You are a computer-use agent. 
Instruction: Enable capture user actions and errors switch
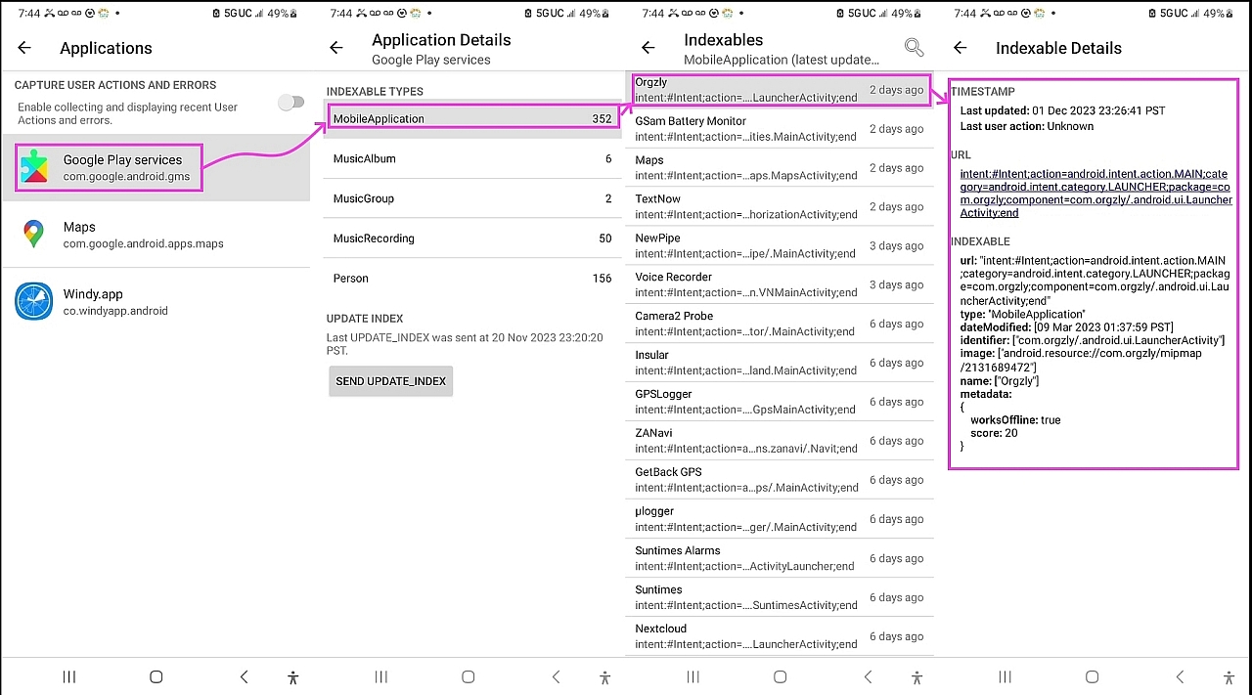pos(291,102)
